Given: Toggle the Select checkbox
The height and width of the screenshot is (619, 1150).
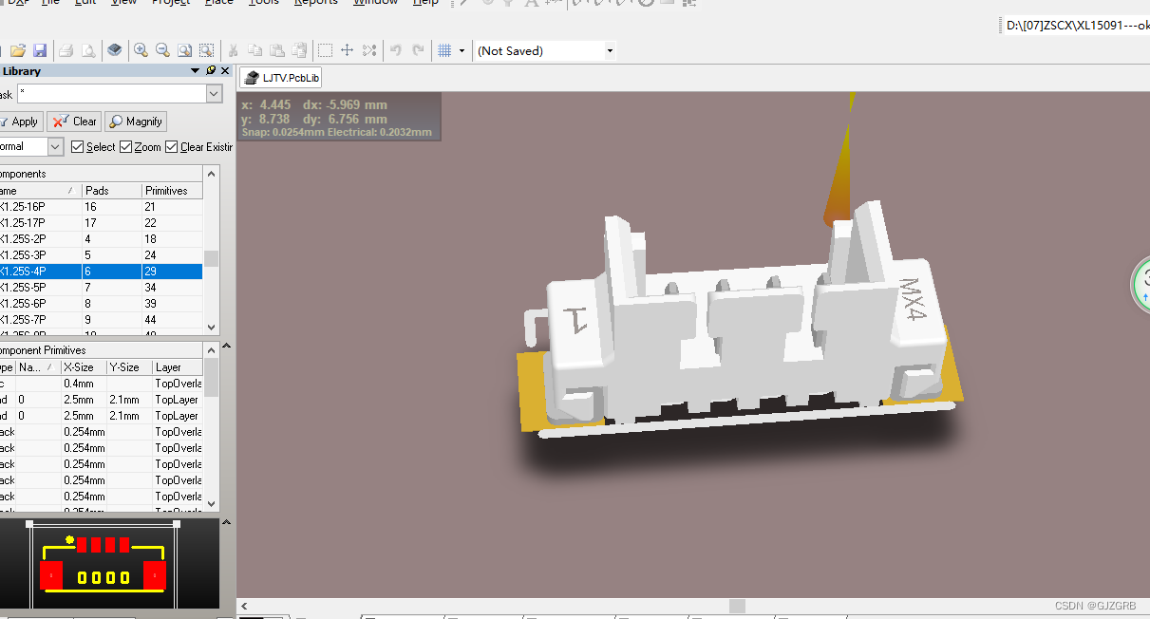Looking at the screenshot, I should point(78,146).
